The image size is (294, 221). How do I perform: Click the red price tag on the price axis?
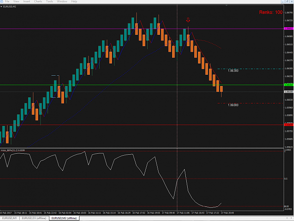(289, 125)
